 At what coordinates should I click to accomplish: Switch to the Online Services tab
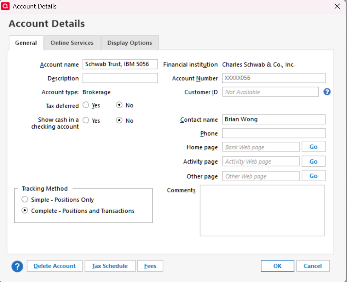coord(72,43)
